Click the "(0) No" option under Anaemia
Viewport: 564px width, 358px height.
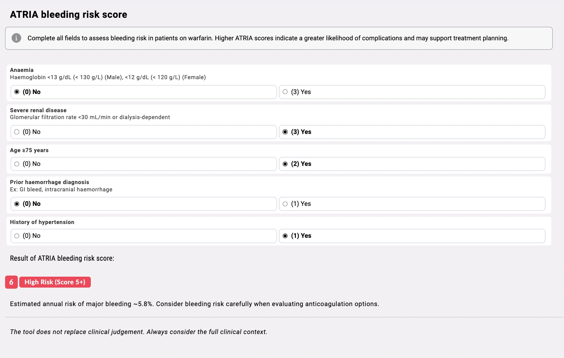pos(143,92)
